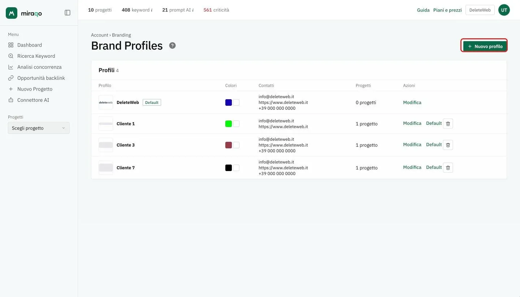Viewport: 520px width, 297px height.
Task: Click Modifica for Cliente 1
Action: coord(412,123)
